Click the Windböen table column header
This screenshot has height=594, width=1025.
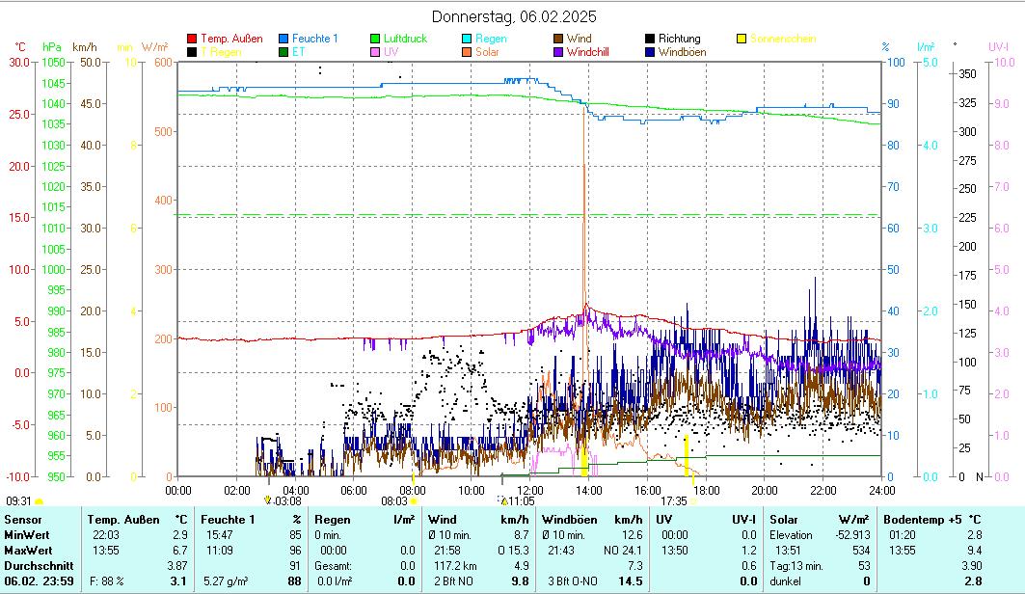point(570,520)
